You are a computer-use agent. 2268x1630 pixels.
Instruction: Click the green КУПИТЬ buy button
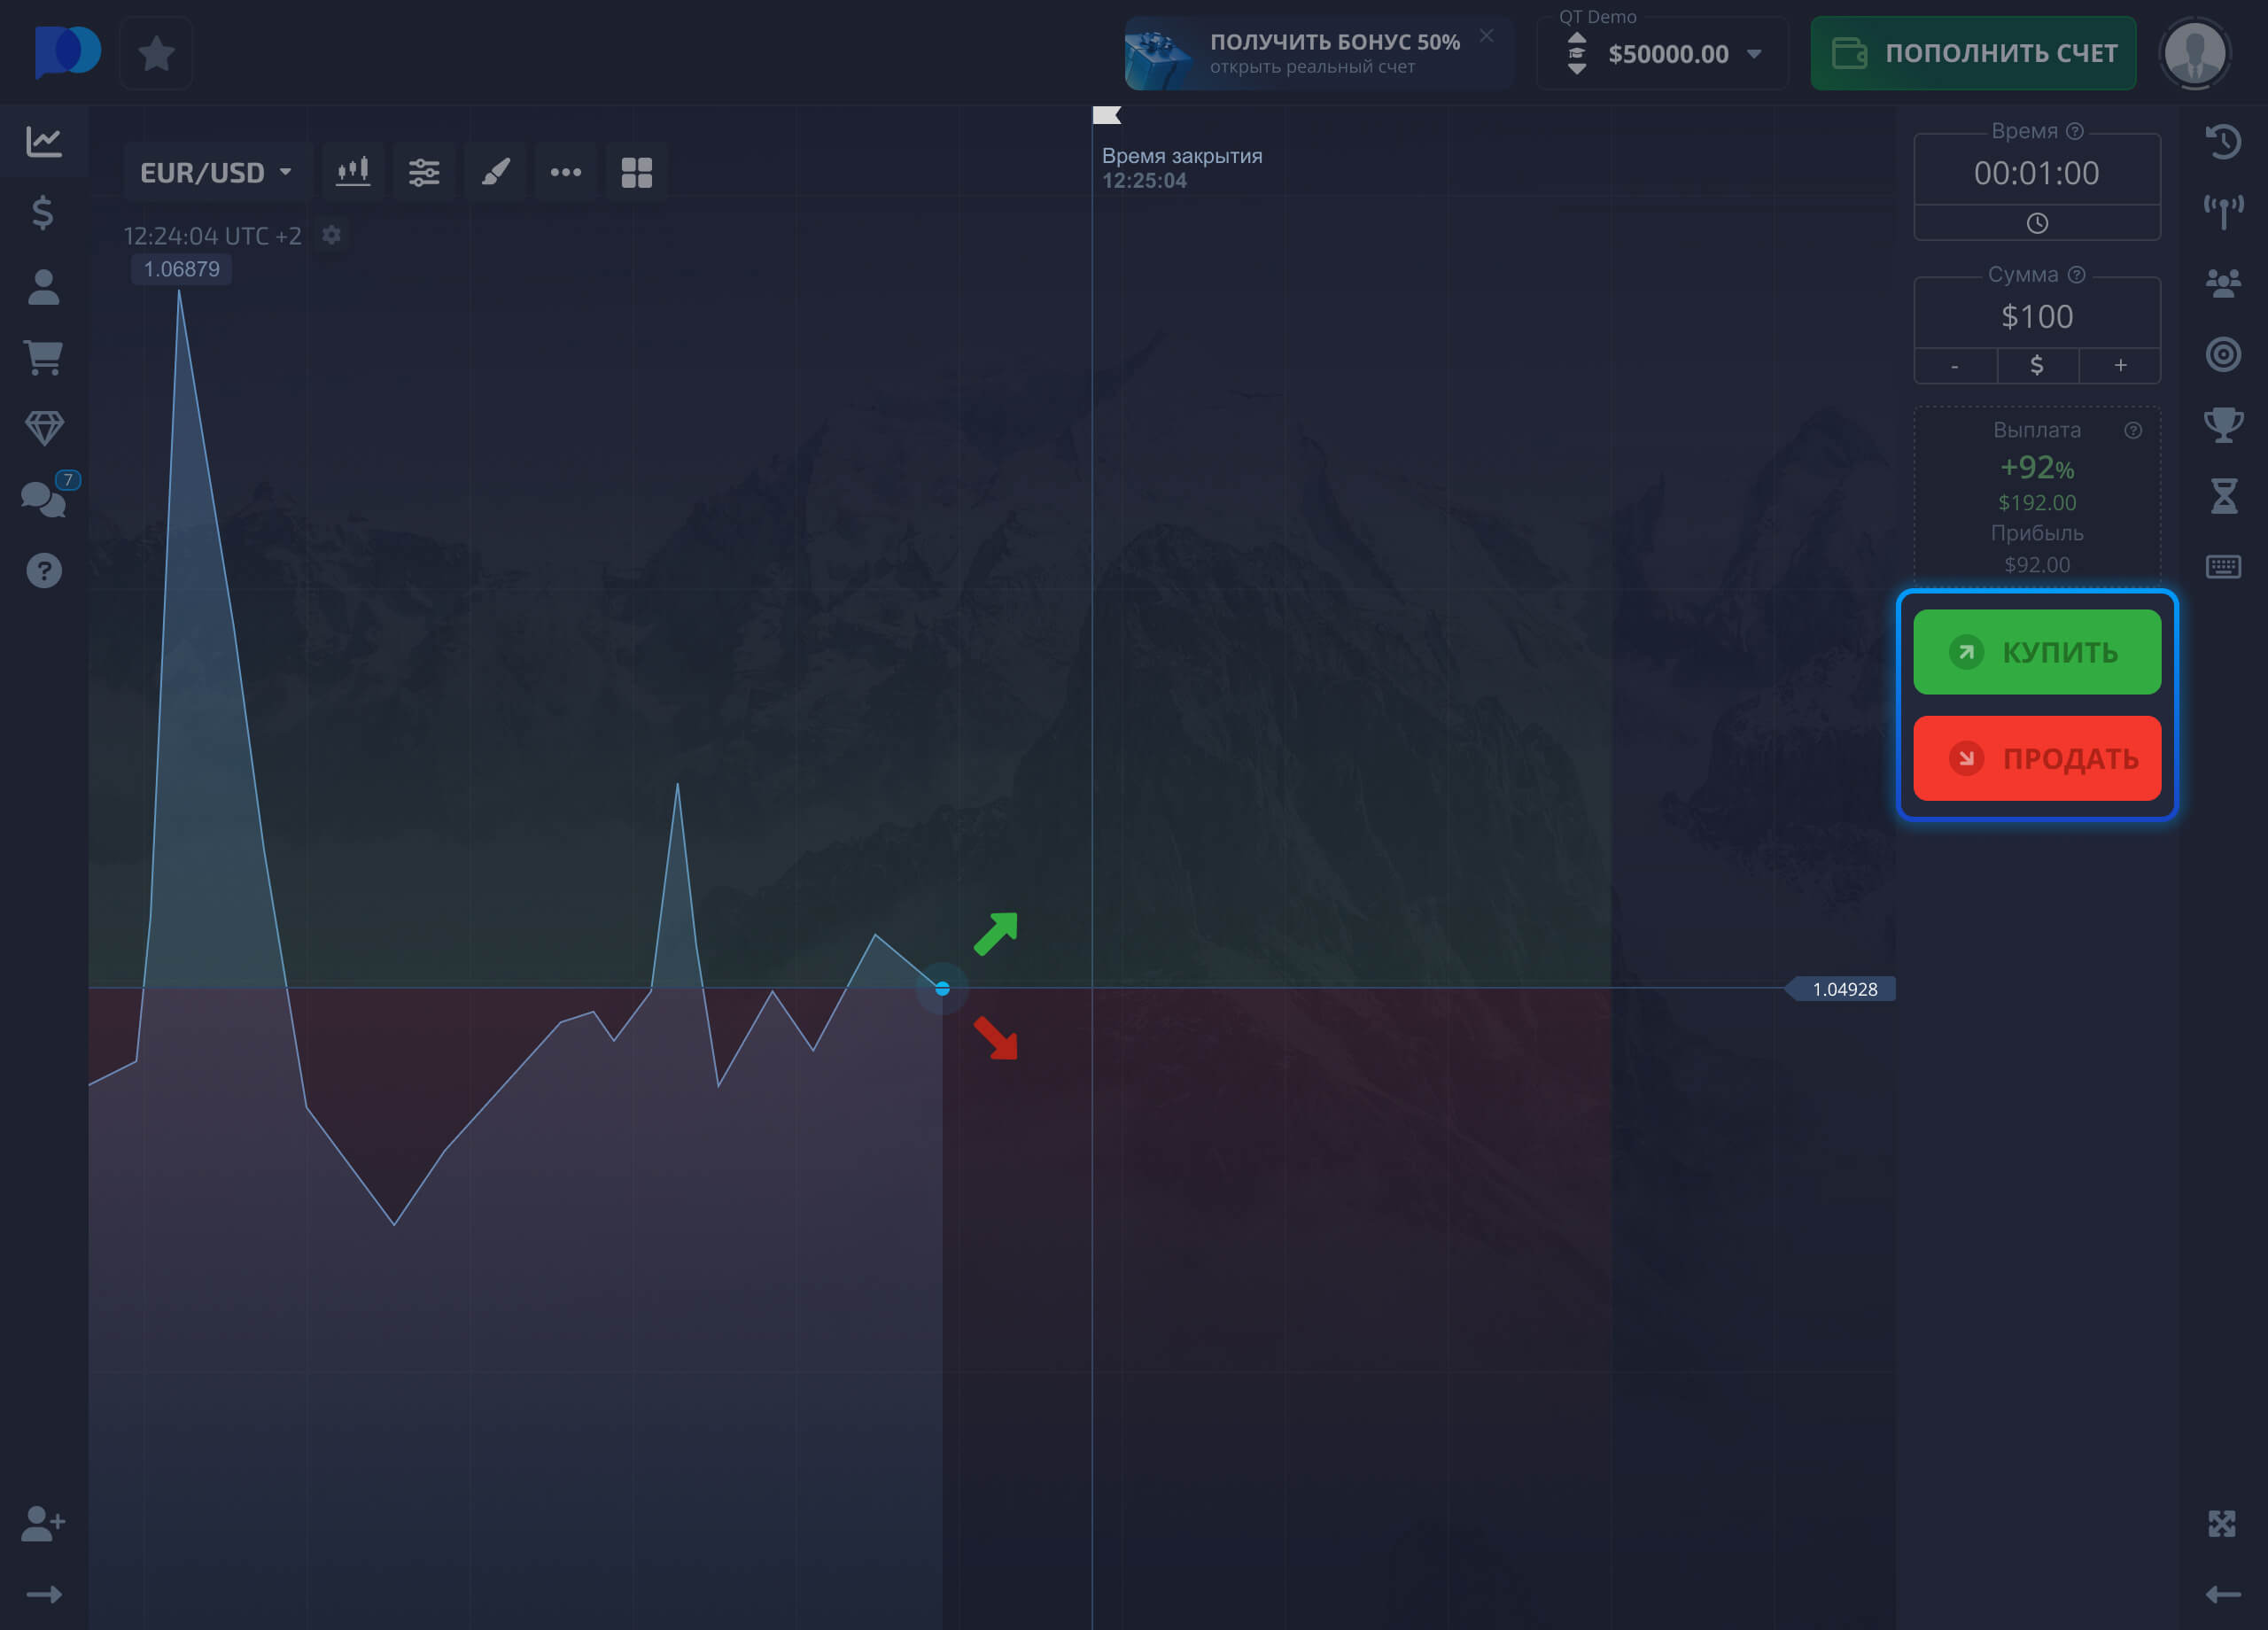coord(2037,652)
